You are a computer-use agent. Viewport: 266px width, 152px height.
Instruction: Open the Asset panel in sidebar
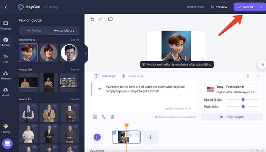pos(6,92)
